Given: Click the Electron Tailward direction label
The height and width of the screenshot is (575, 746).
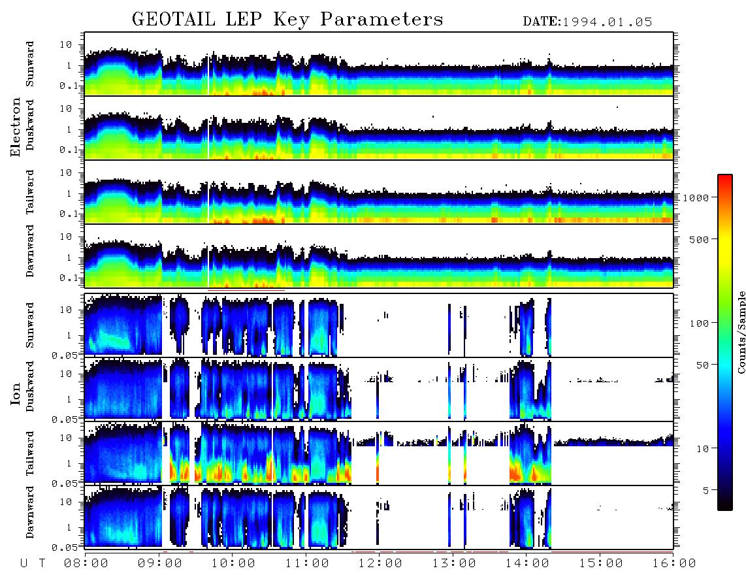Looking at the screenshot, I should [30, 192].
